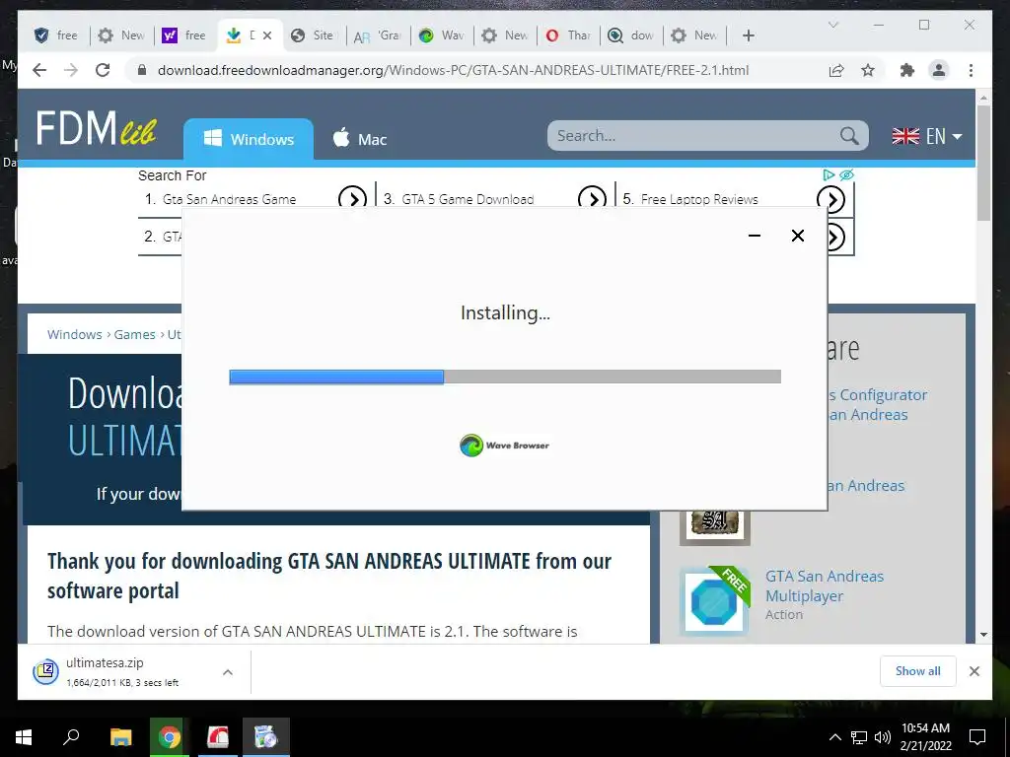Click the installer progress bar

(x=505, y=377)
